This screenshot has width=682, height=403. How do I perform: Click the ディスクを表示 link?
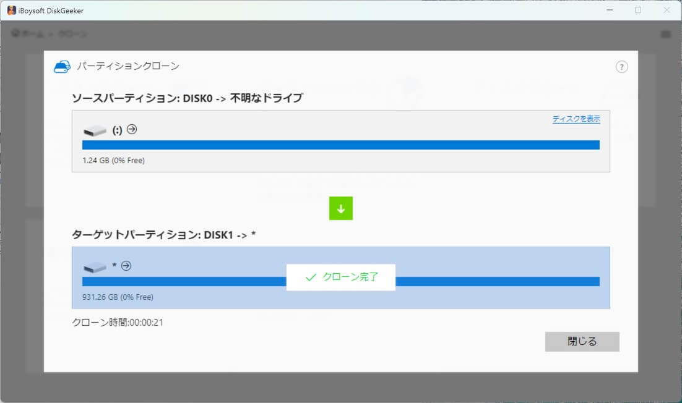[576, 119]
